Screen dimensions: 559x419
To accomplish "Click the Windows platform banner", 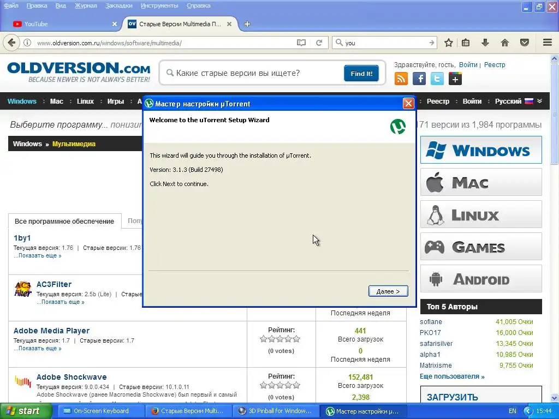I will (481, 149).
